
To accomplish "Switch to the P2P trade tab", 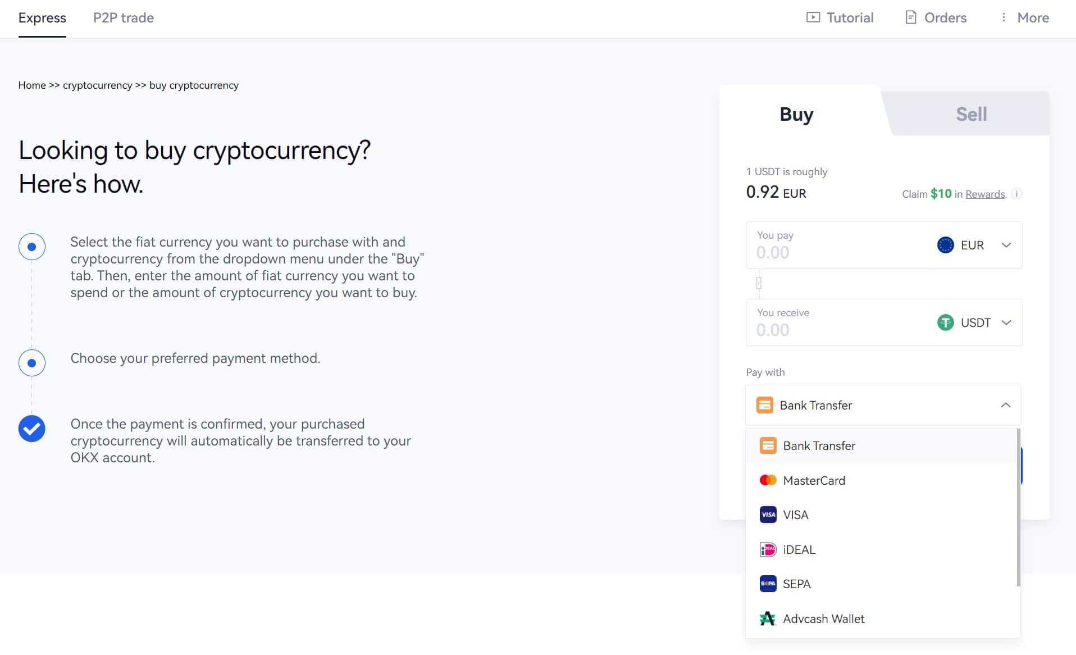I will click(x=124, y=18).
